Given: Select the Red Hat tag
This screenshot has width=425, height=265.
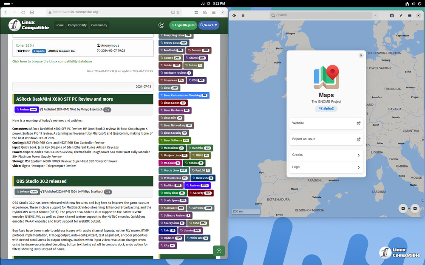Looking at the screenshot, I should (x=171, y=186).
